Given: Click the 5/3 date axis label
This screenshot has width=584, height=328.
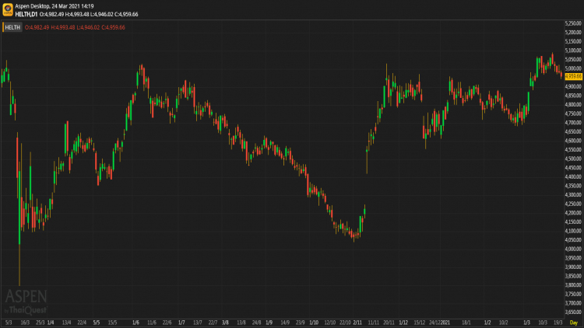Looking at the screenshot, I should [x=9, y=323].
